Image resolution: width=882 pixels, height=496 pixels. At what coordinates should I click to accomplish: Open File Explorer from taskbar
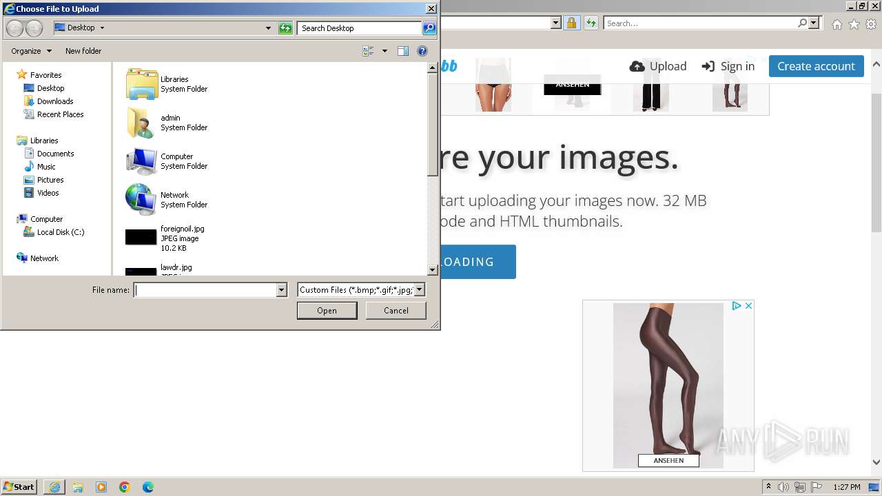point(78,487)
